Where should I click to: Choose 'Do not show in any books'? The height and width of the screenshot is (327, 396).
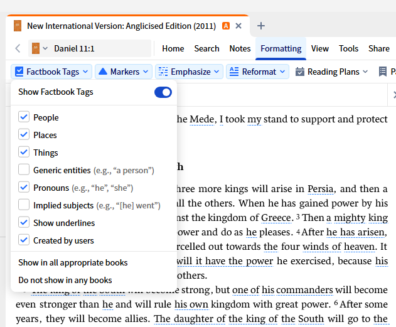[65, 281]
